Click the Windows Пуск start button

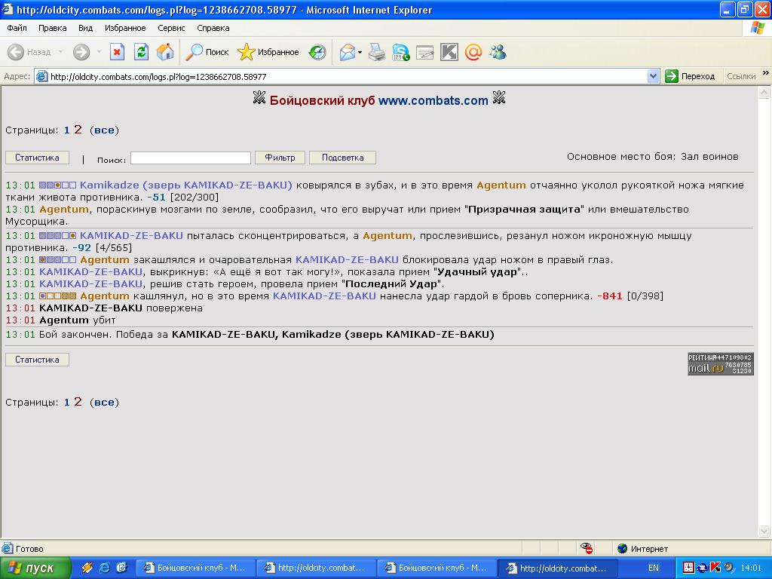point(35,568)
